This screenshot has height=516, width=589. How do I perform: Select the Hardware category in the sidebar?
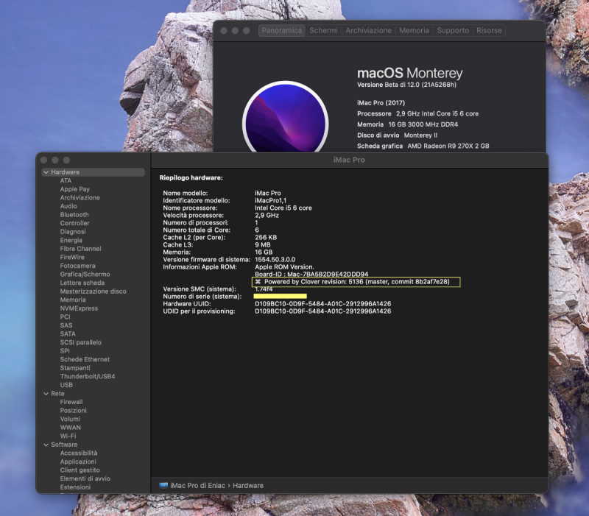pos(94,172)
